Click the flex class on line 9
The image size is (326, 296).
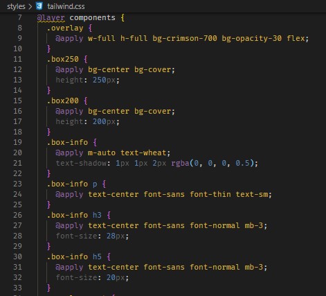(x=296, y=38)
